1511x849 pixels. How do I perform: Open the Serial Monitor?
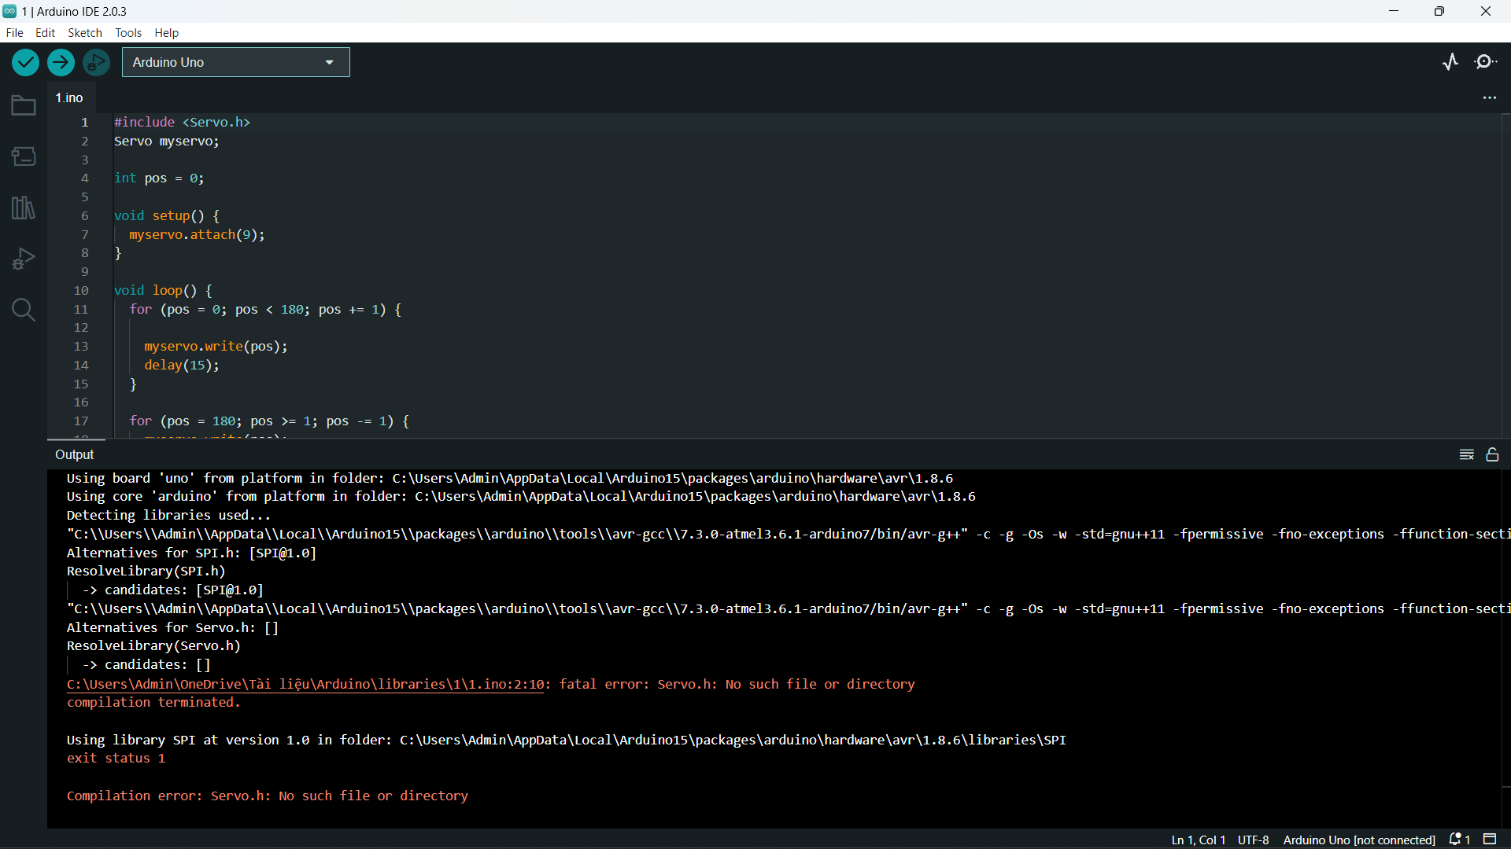pos(1486,62)
